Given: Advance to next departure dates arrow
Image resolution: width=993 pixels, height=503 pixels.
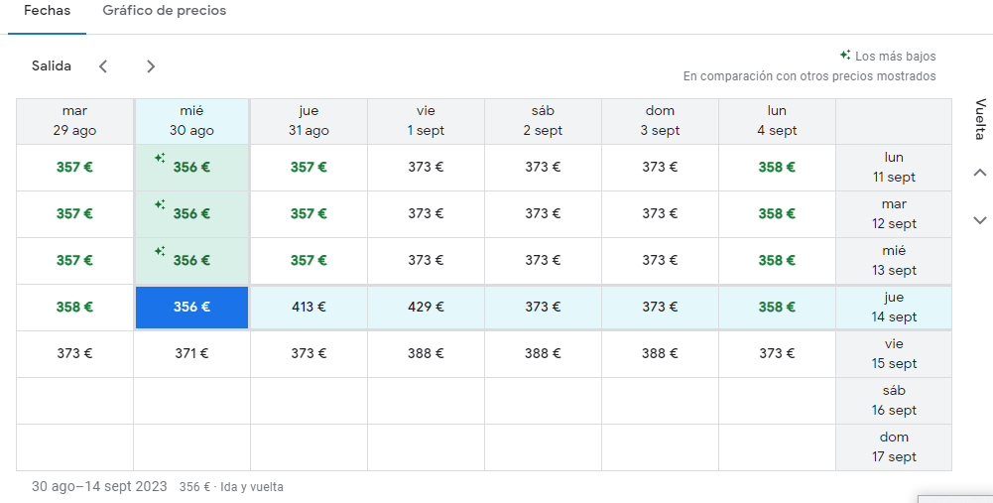Looking at the screenshot, I should (x=151, y=66).
